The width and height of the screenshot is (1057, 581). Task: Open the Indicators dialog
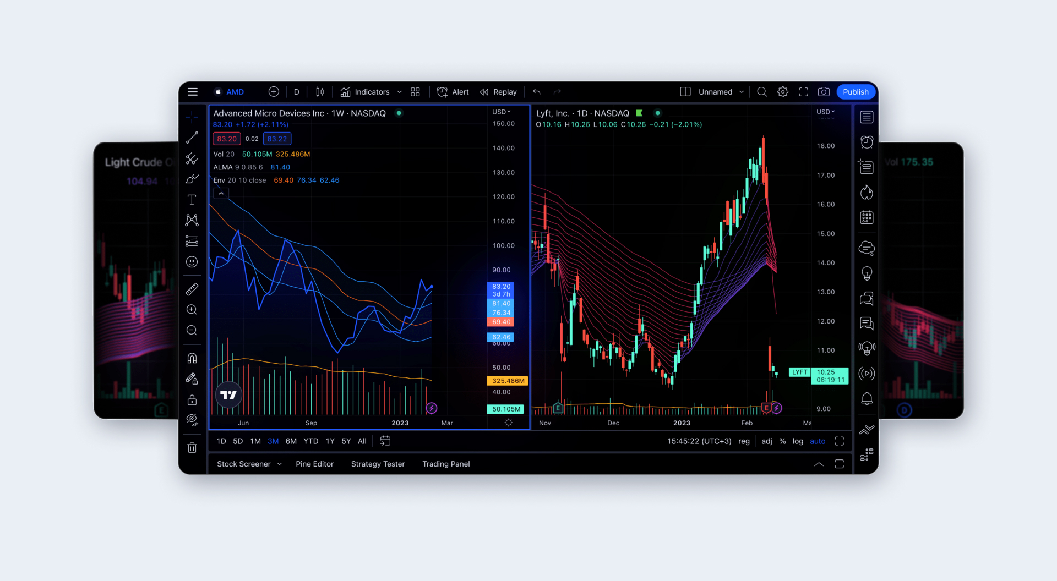pos(365,92)
